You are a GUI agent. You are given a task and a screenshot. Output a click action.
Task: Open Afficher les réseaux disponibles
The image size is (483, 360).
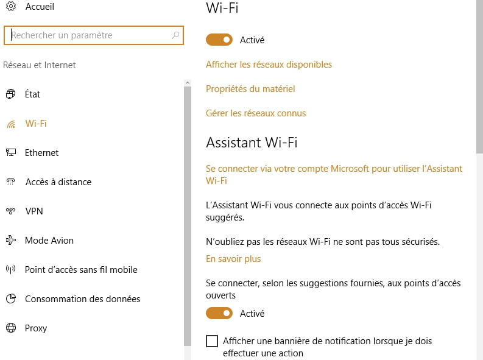point(269,65)
